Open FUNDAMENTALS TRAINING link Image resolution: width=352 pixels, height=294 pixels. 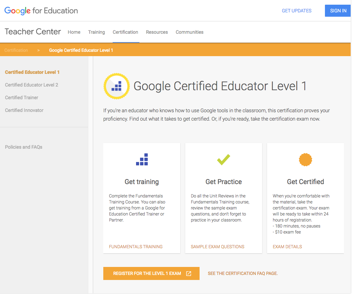coord(136,247)
